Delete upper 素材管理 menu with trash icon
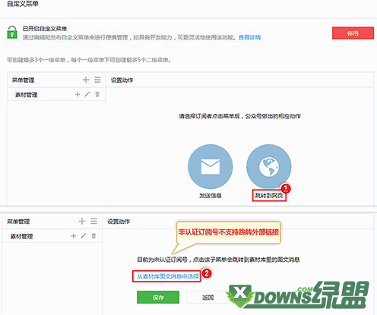This screenshot has width=377, height=315. tap(97, 94)
